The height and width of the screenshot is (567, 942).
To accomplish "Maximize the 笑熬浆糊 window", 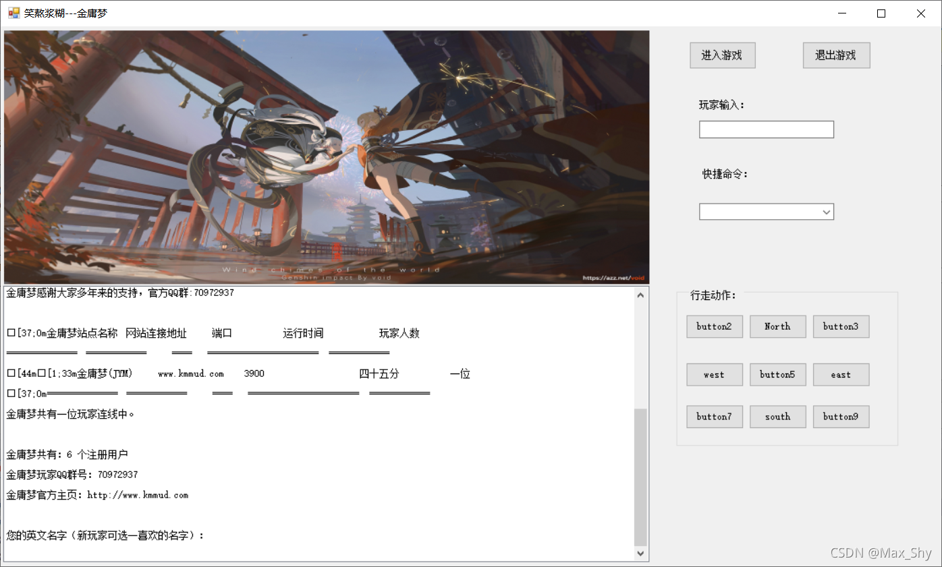I will (881, 13).
